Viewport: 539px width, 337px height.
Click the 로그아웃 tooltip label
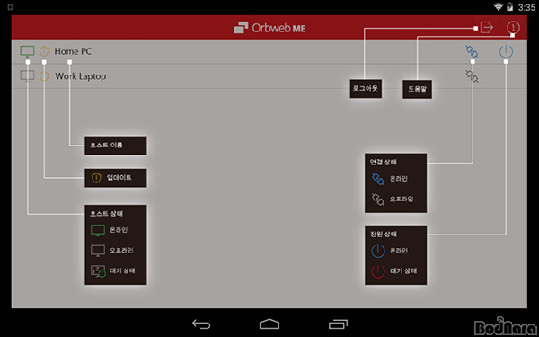366,89
